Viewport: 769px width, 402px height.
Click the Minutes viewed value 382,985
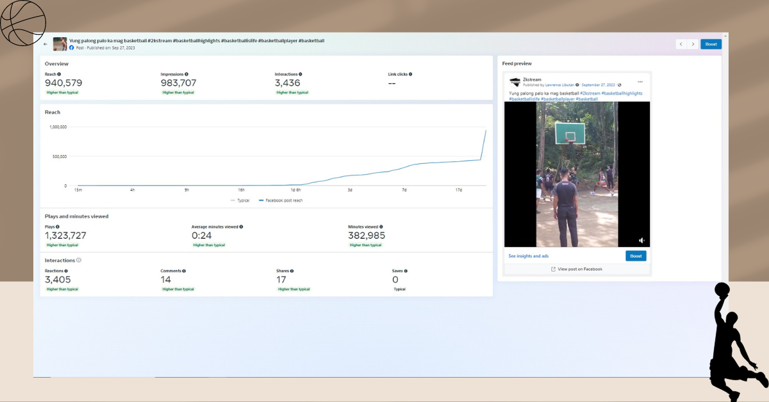point(367,236)
